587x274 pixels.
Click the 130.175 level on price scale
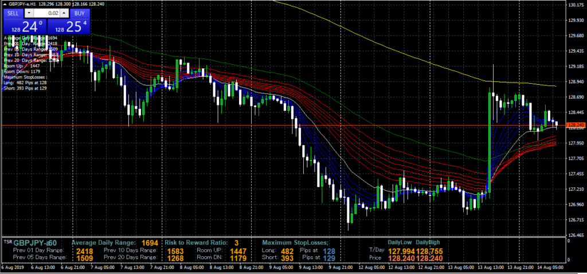point(575,5)
